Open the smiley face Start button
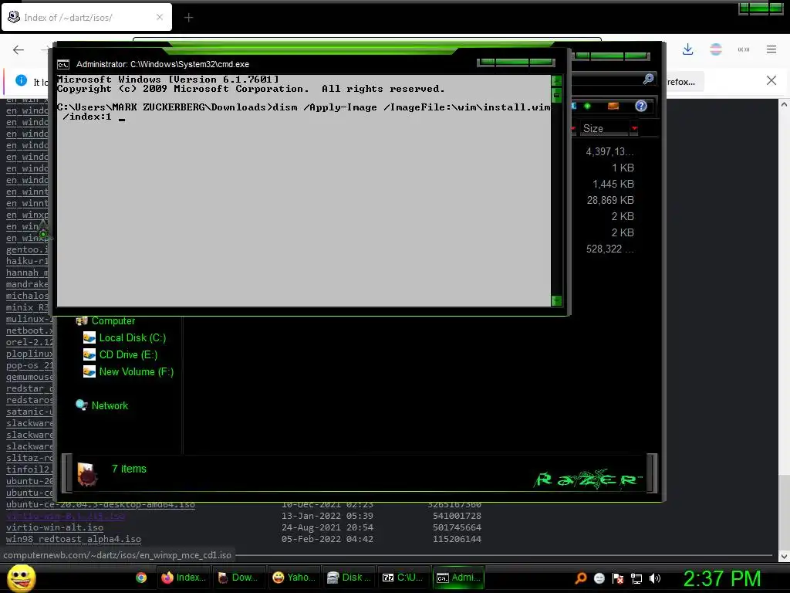 click(22, 578)
